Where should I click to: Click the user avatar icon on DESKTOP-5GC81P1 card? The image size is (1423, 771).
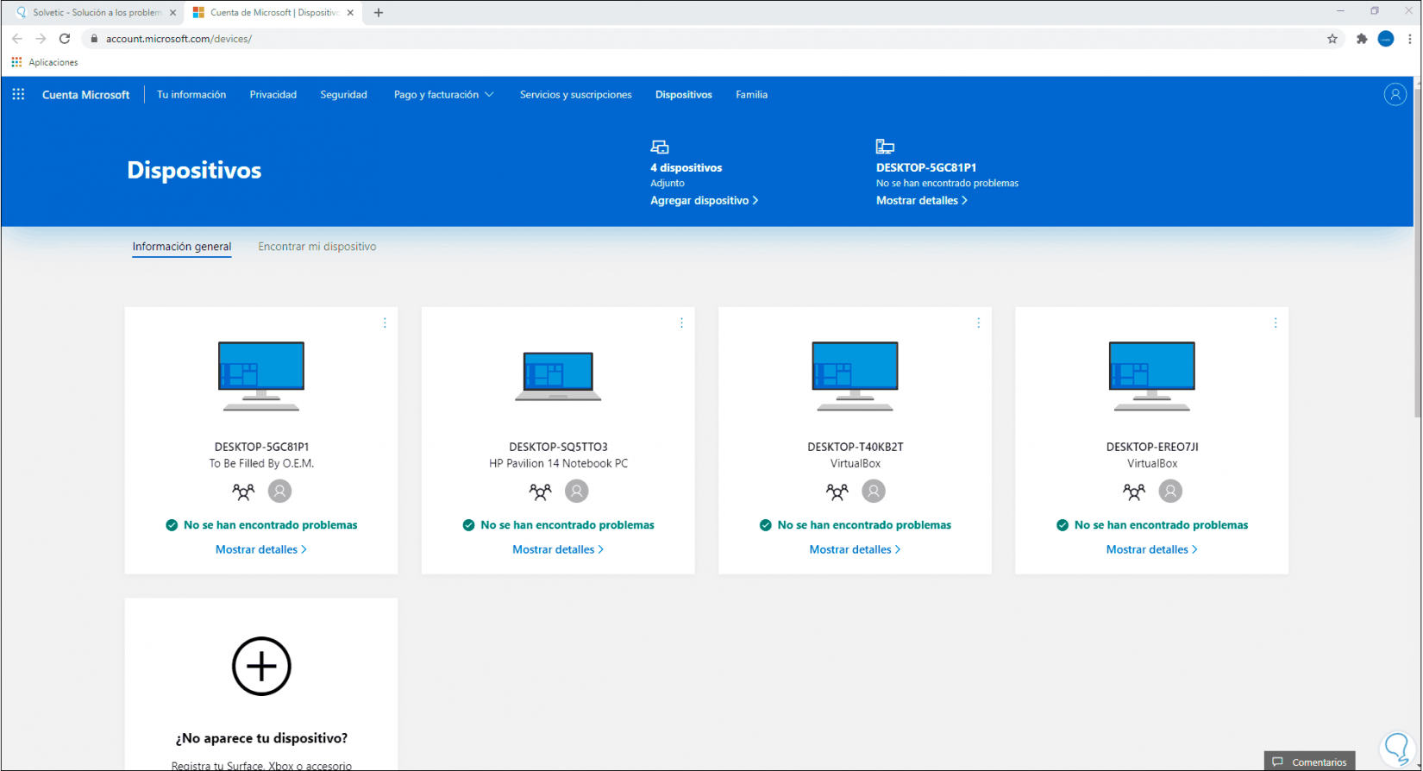coord(279,491)
